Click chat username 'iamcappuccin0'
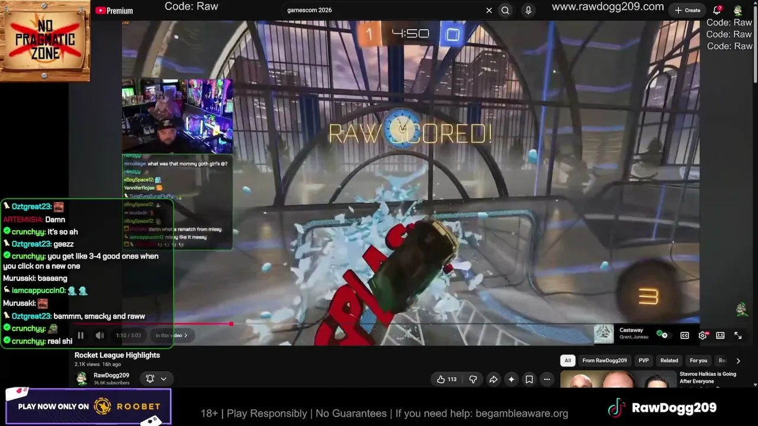Viewport: 758px width, 426px height. 38,291
